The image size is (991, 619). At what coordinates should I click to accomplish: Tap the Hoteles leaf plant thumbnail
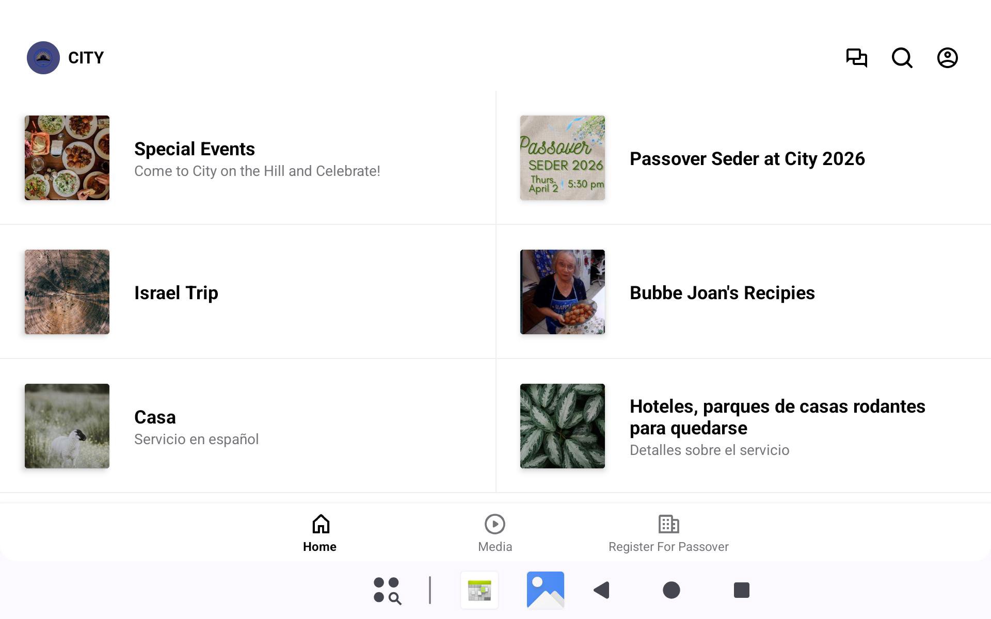click(563, 426)
